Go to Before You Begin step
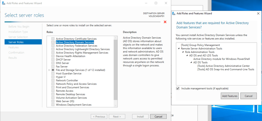 click(19, 27)
